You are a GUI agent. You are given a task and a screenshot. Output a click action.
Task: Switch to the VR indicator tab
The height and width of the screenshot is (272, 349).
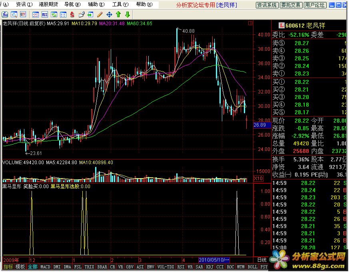pyautogui.click(x=120, y=267)
